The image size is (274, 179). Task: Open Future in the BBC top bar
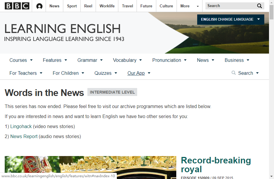point(146,6)
